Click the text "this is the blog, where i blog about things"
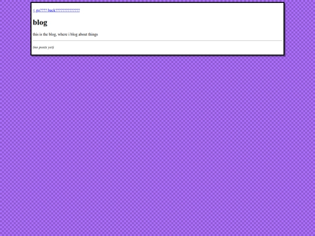This screenshot has width=315, height=236. 65,34
